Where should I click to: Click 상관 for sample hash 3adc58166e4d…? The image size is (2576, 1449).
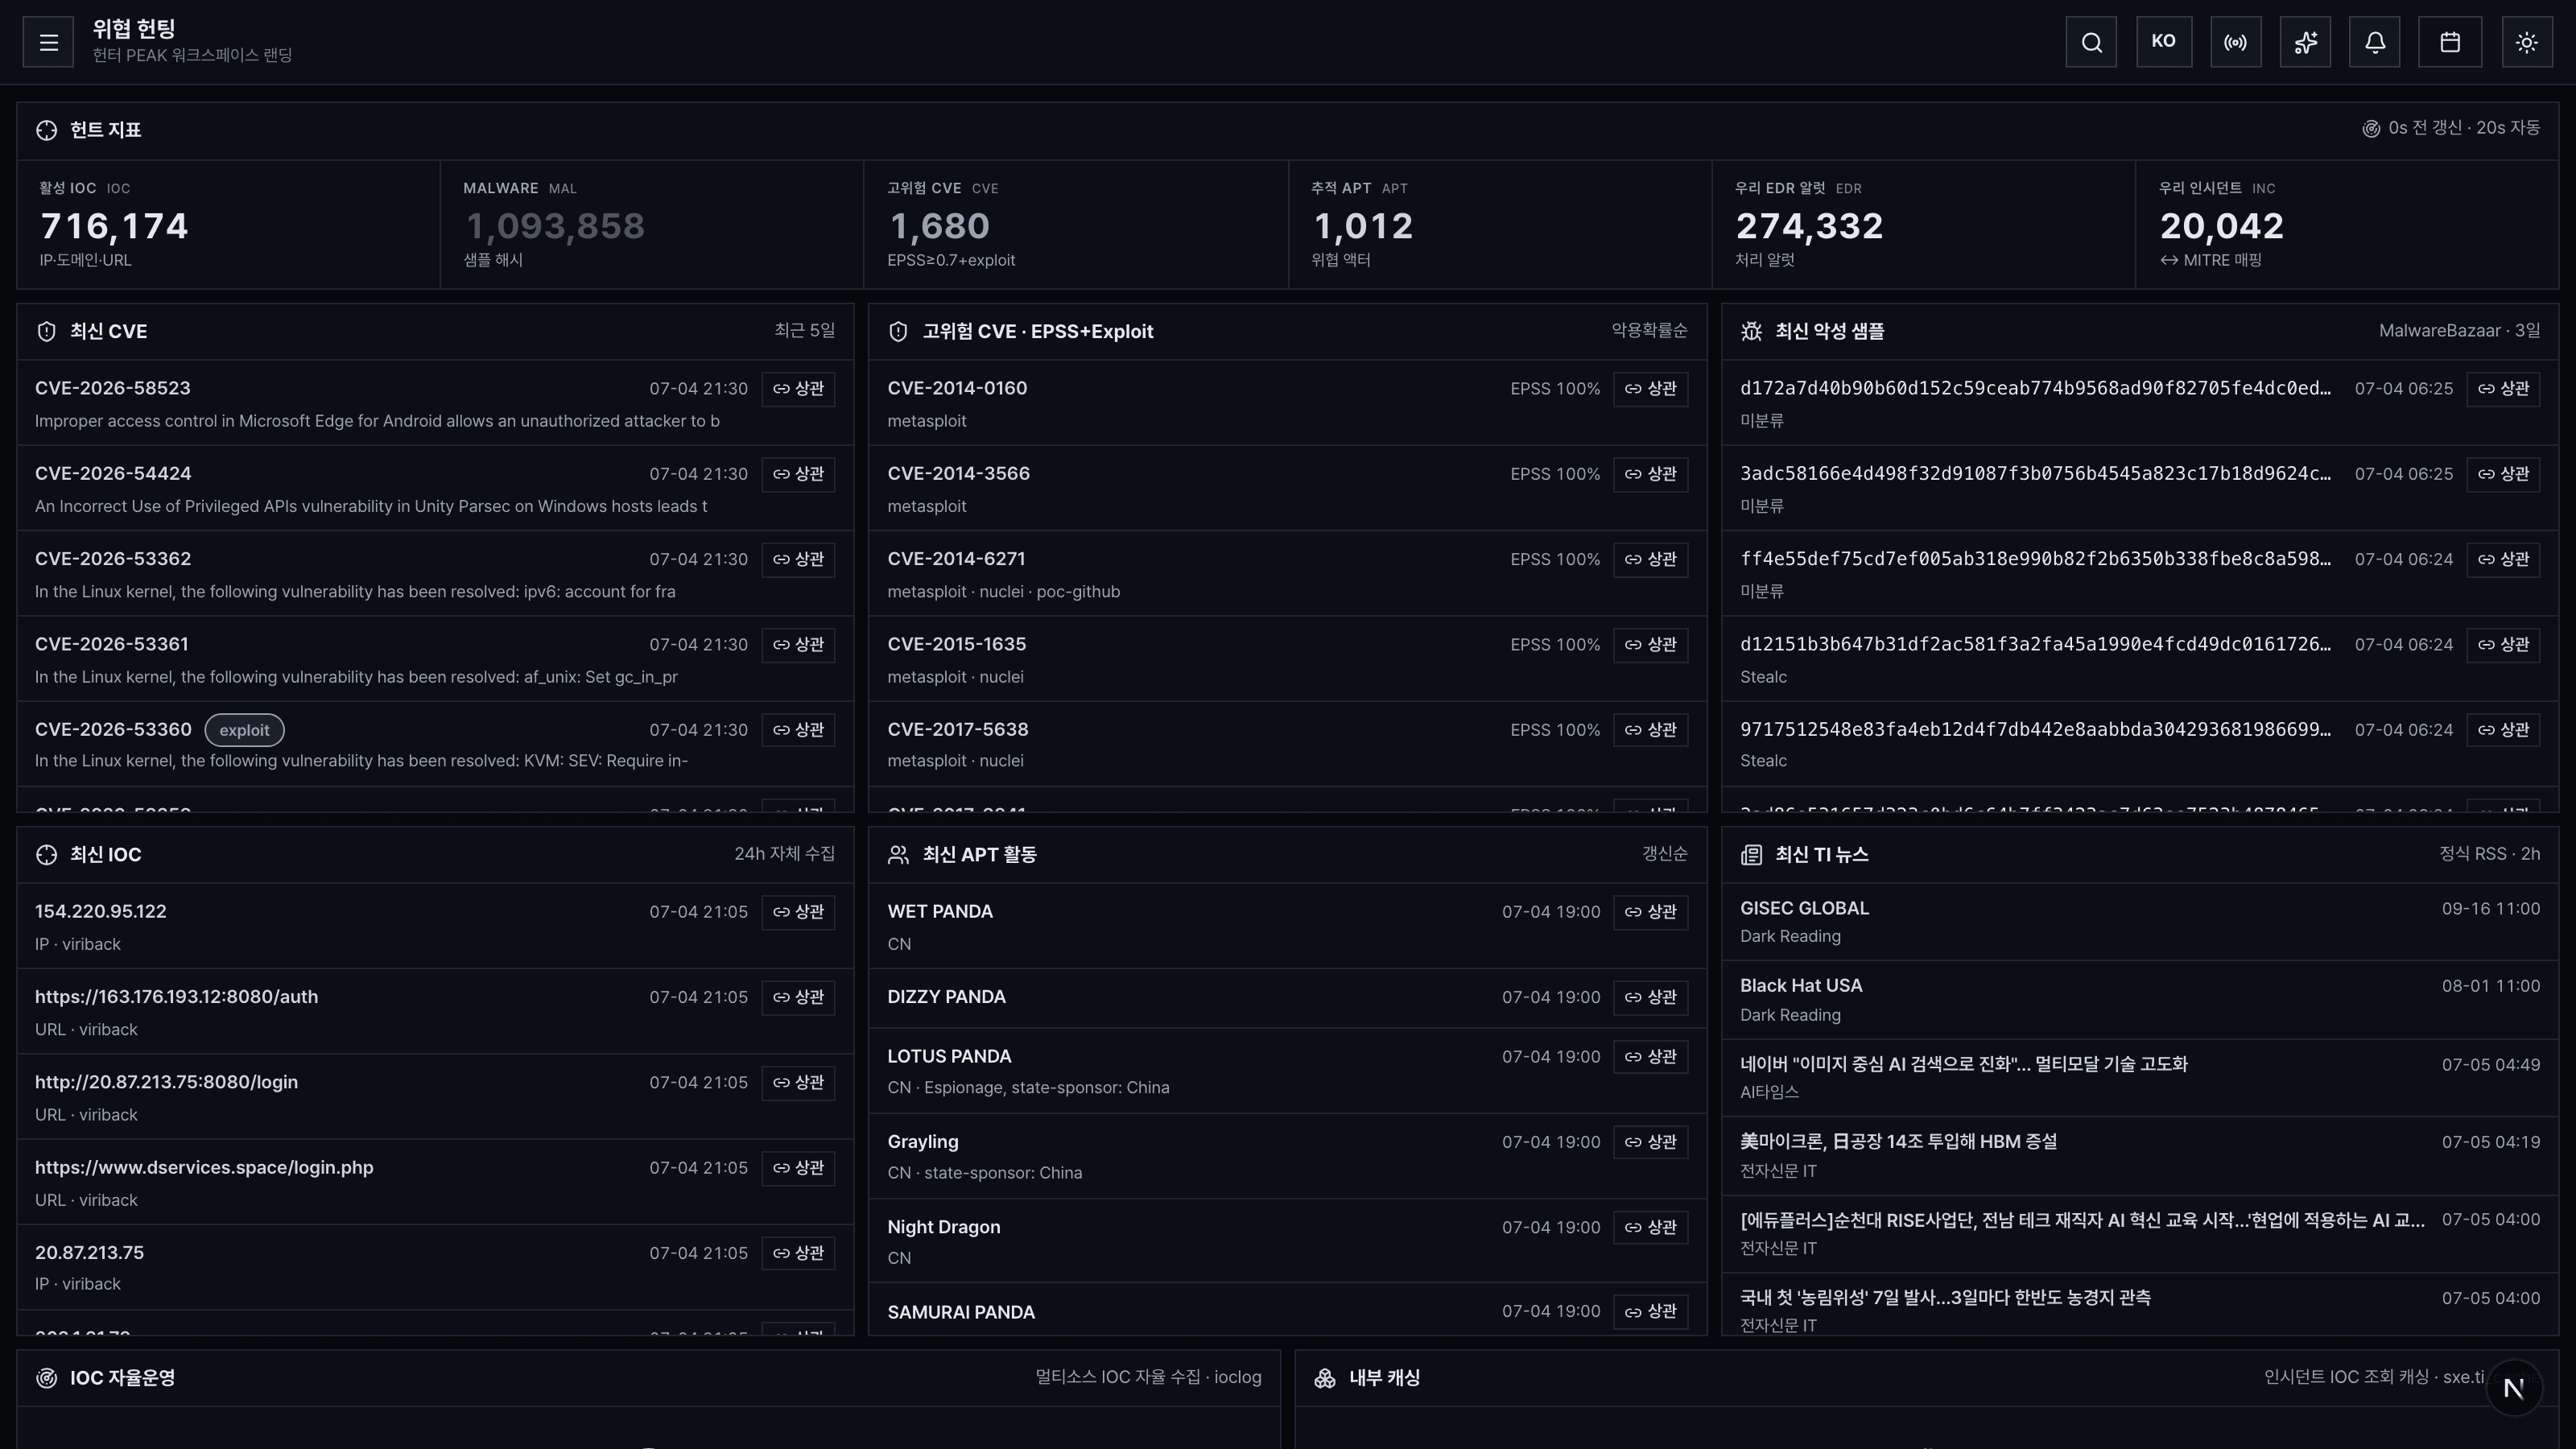[2503, 474]
